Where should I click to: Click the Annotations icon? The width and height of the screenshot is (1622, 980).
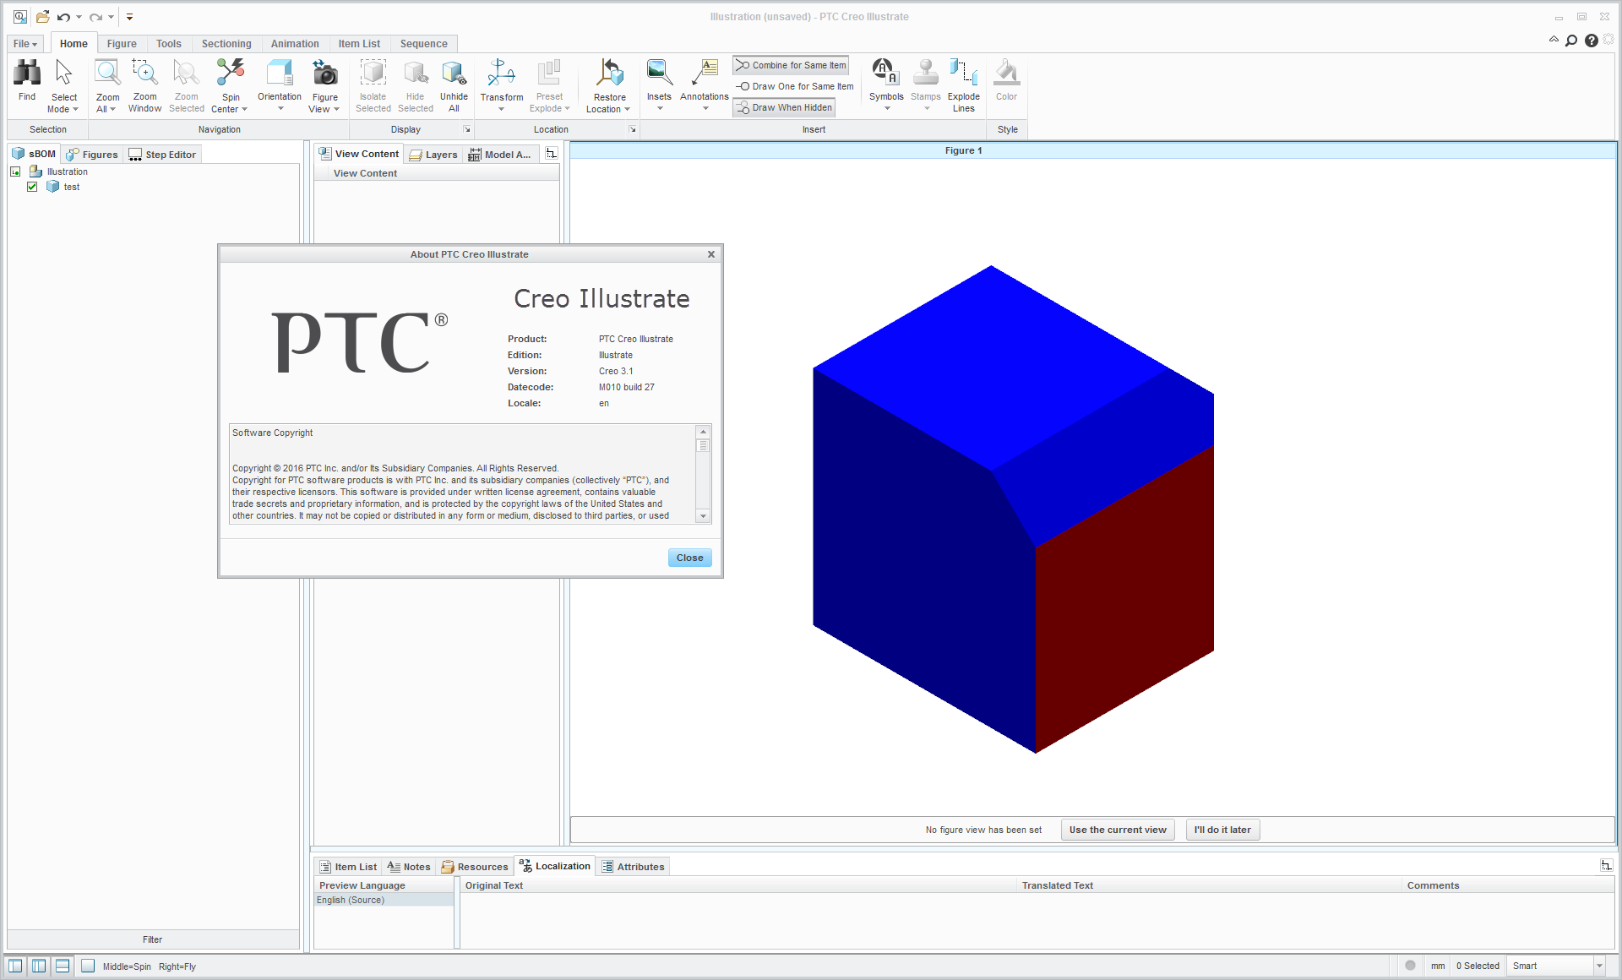pyautogui.click(x=705, y=73)
